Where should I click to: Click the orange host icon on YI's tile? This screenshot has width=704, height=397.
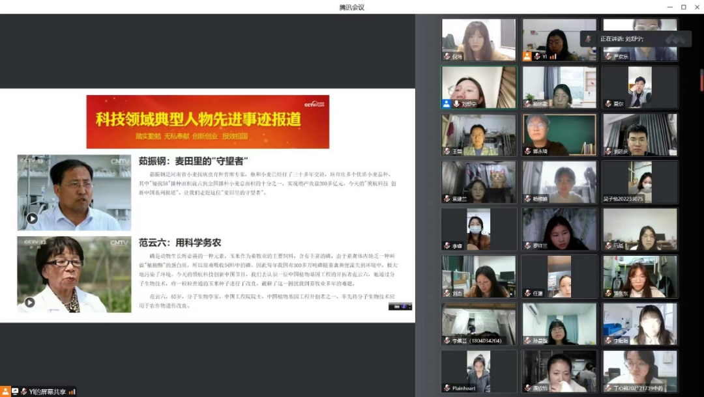[x=527, y=57]
